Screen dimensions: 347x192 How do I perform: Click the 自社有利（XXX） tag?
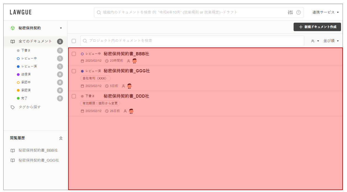click(x=95, y=78)
